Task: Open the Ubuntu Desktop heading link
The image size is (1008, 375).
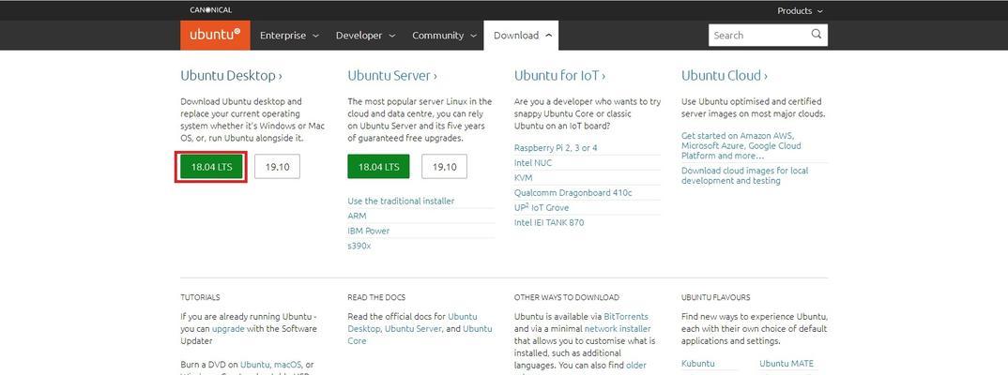Action: coord(232,76)
